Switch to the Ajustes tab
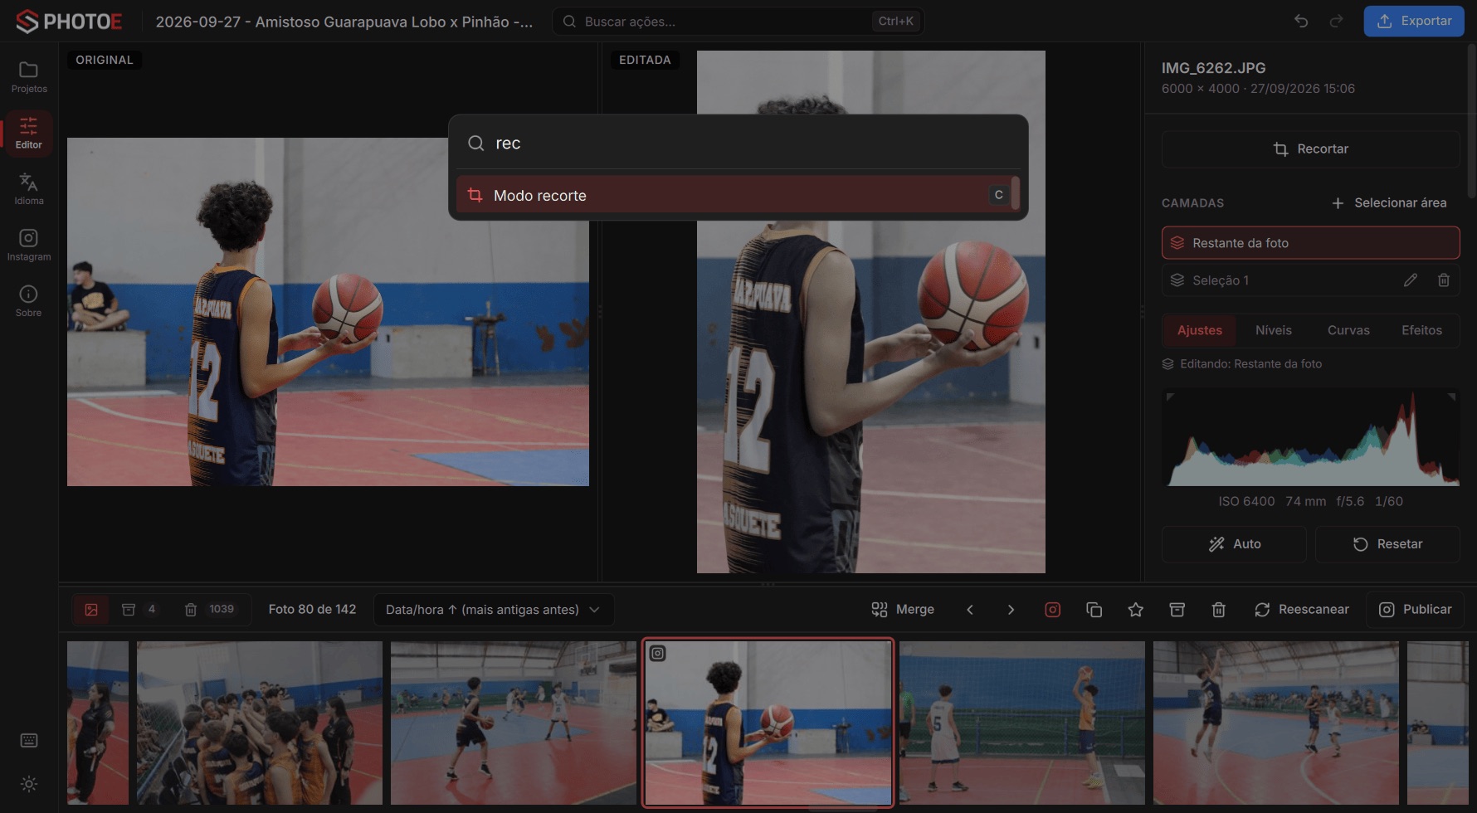The width and height of the screenshot is (1477, 813). coord(1199,330)
